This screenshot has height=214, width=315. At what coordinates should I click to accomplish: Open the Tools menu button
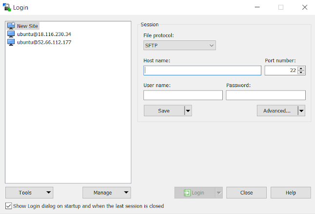click(29, 193)
